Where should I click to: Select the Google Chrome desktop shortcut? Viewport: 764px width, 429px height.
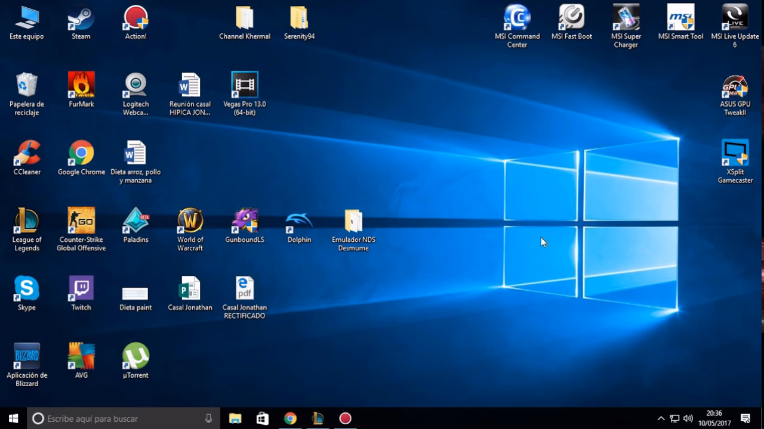coord(81,157)
